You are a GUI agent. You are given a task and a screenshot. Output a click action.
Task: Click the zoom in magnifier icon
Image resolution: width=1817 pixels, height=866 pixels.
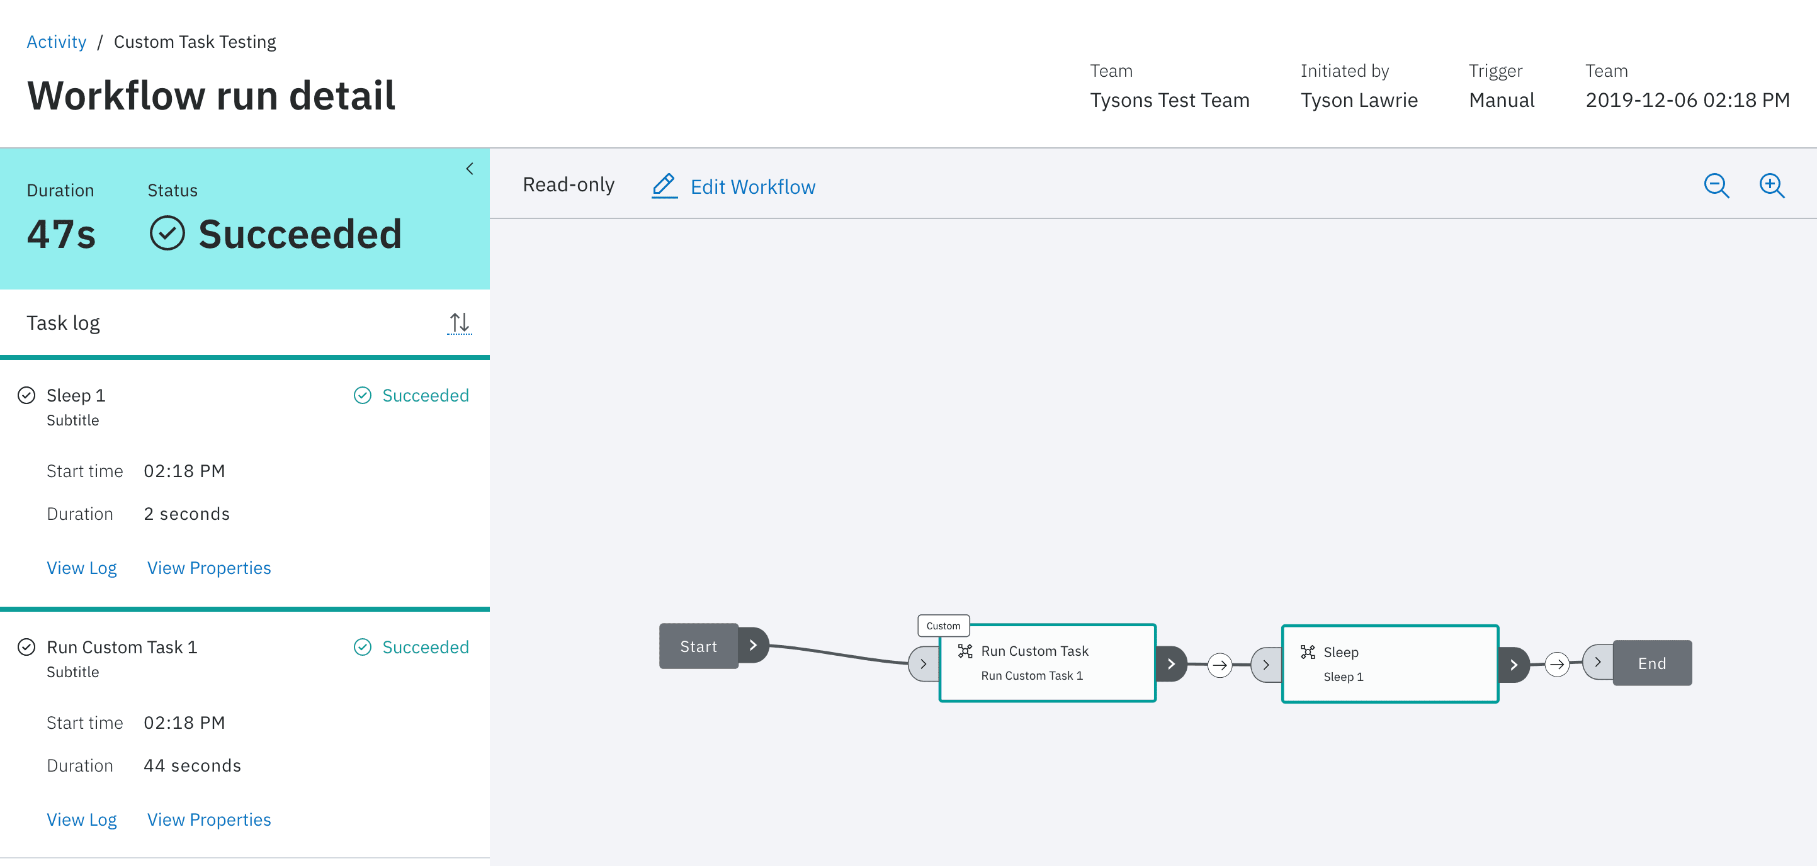coord(1771,186)
